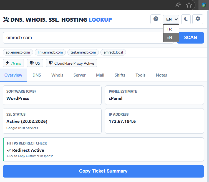Click the shield extension icon in toolbar
Viewport: 209px width, 182px height.
[203, 5]
